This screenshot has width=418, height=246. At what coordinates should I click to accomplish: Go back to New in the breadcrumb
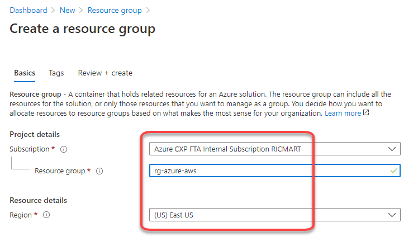(67, 11)
